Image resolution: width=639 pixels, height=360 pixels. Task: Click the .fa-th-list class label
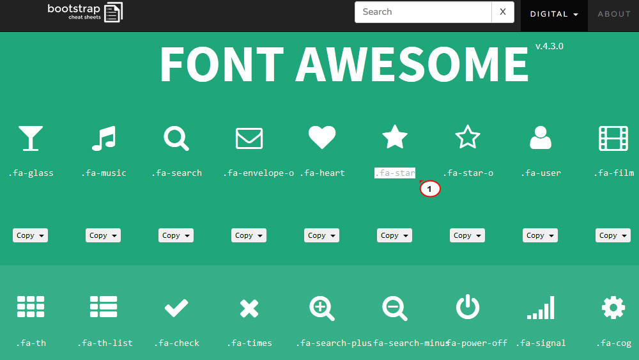coord(105,343)
